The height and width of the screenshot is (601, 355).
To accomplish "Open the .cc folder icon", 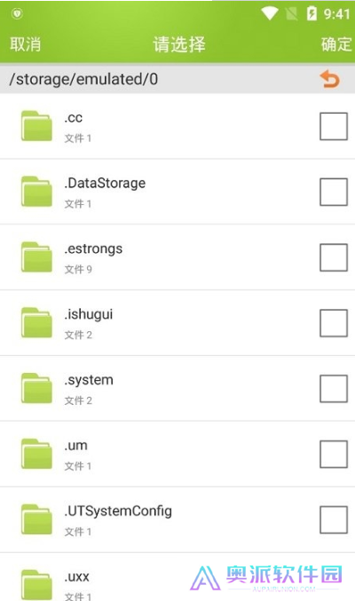I will (36, 126).
